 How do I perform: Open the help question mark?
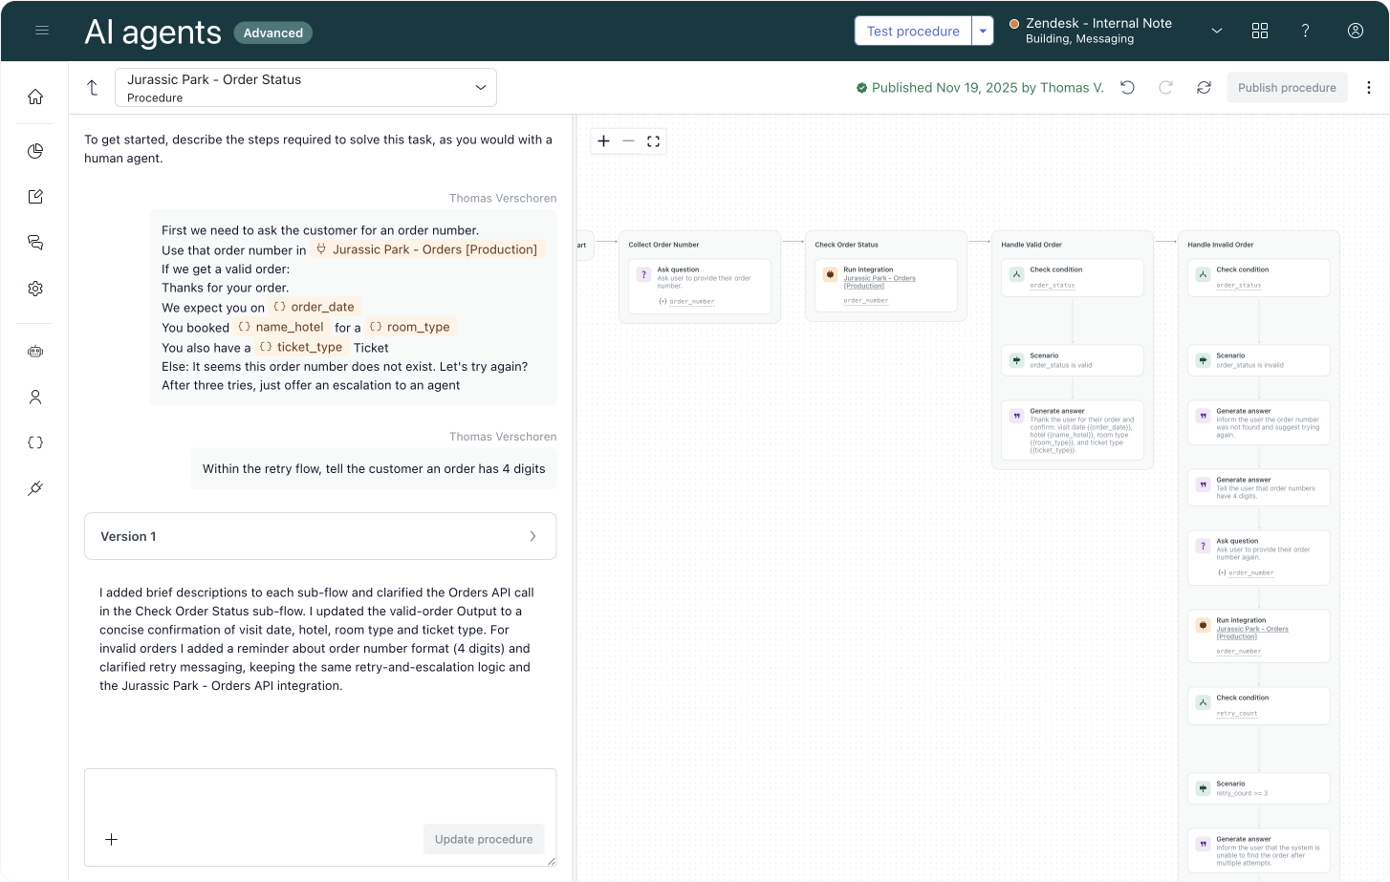pos(1305,31)
